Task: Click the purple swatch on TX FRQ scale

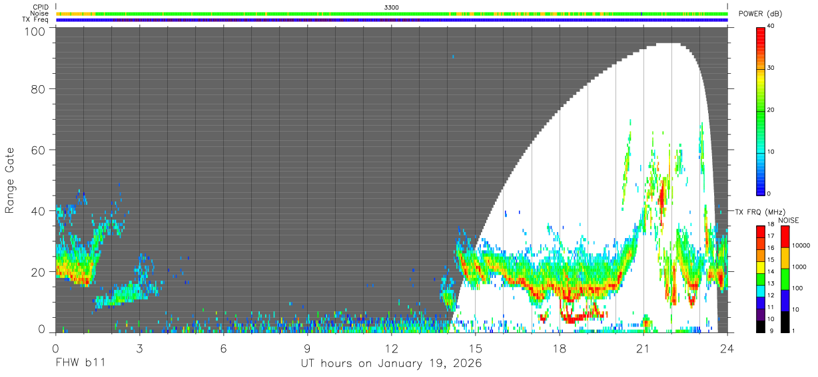Action: click(761, 313)
